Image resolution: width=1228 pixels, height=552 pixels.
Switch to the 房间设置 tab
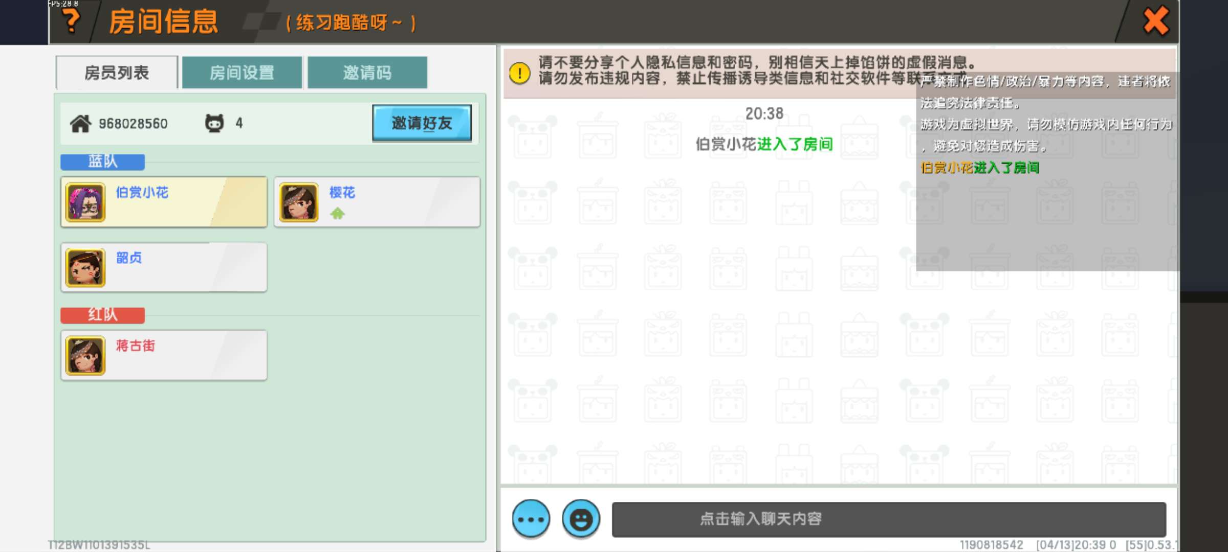pos(242,73)
